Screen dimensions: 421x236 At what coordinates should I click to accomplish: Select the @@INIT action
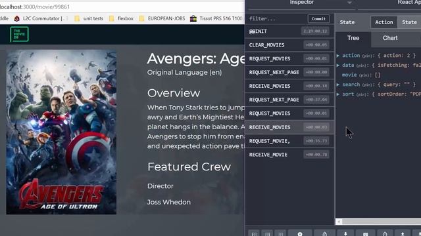coord(289,31)
